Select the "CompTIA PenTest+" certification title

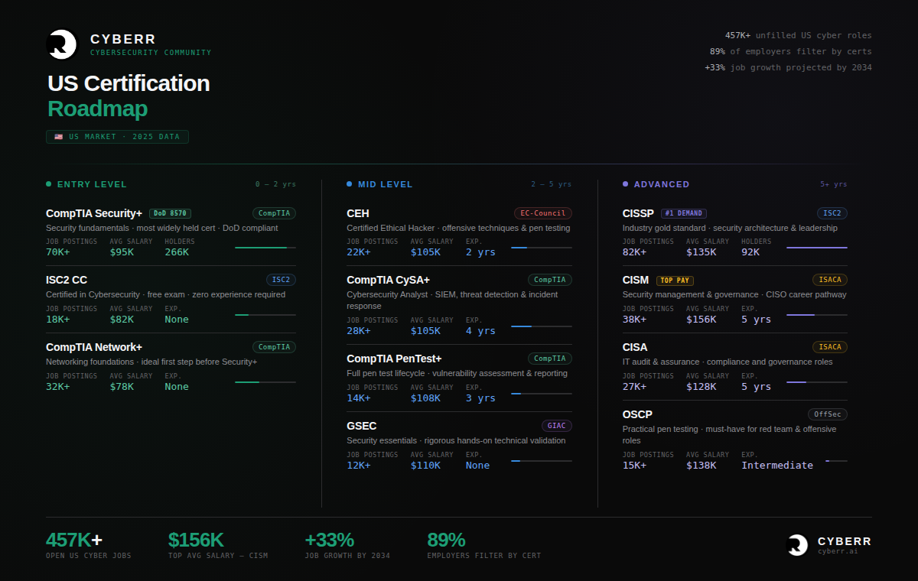[x=394, y=359]
